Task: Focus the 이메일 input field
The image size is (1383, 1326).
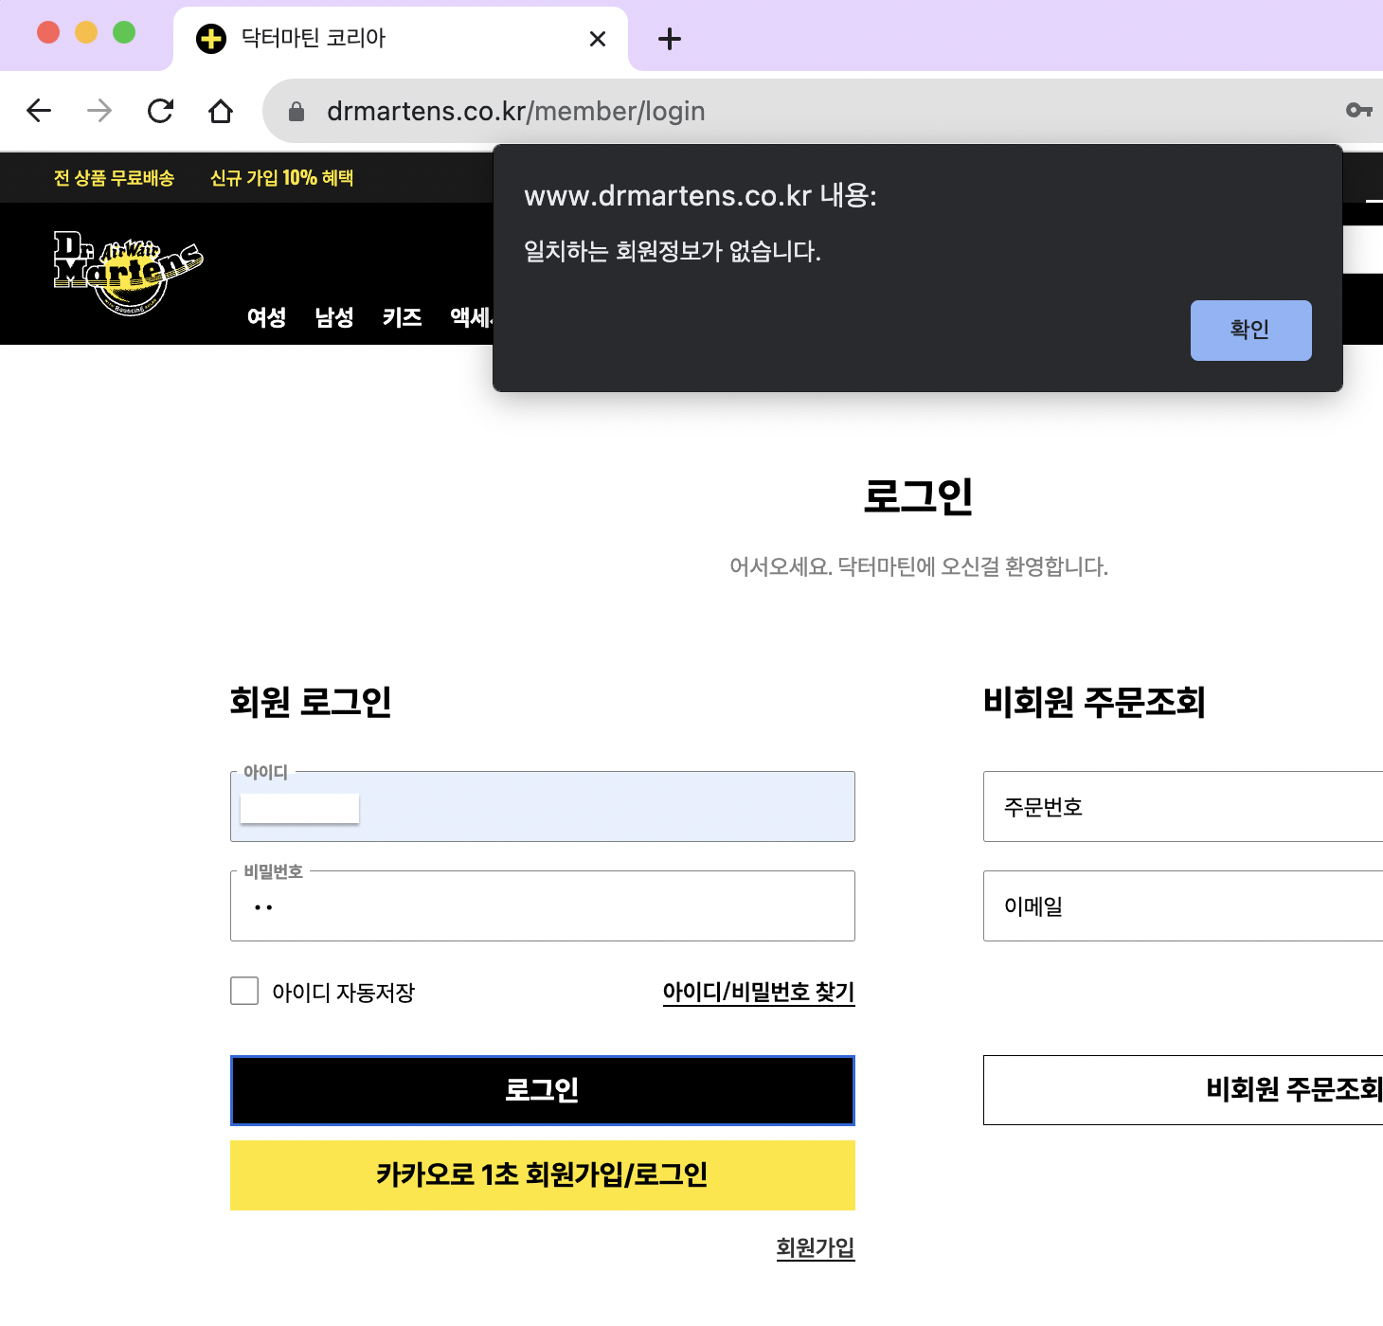Action: click(1183, 906)
